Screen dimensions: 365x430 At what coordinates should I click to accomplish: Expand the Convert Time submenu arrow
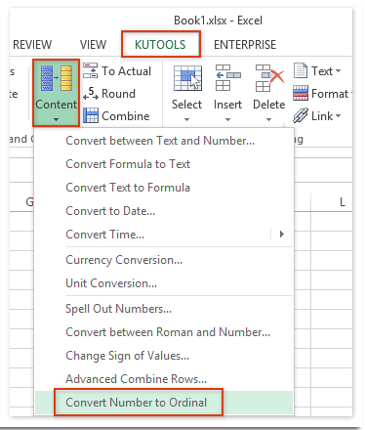point(282,234)
